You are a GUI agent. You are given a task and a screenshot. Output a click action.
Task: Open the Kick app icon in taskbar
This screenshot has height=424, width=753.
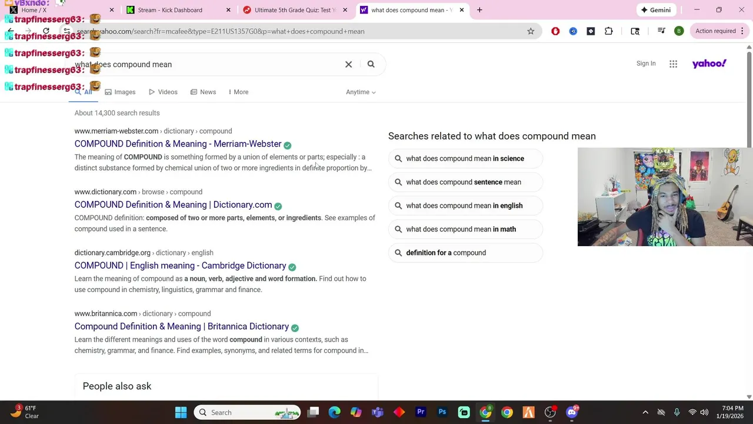(464, 412)
